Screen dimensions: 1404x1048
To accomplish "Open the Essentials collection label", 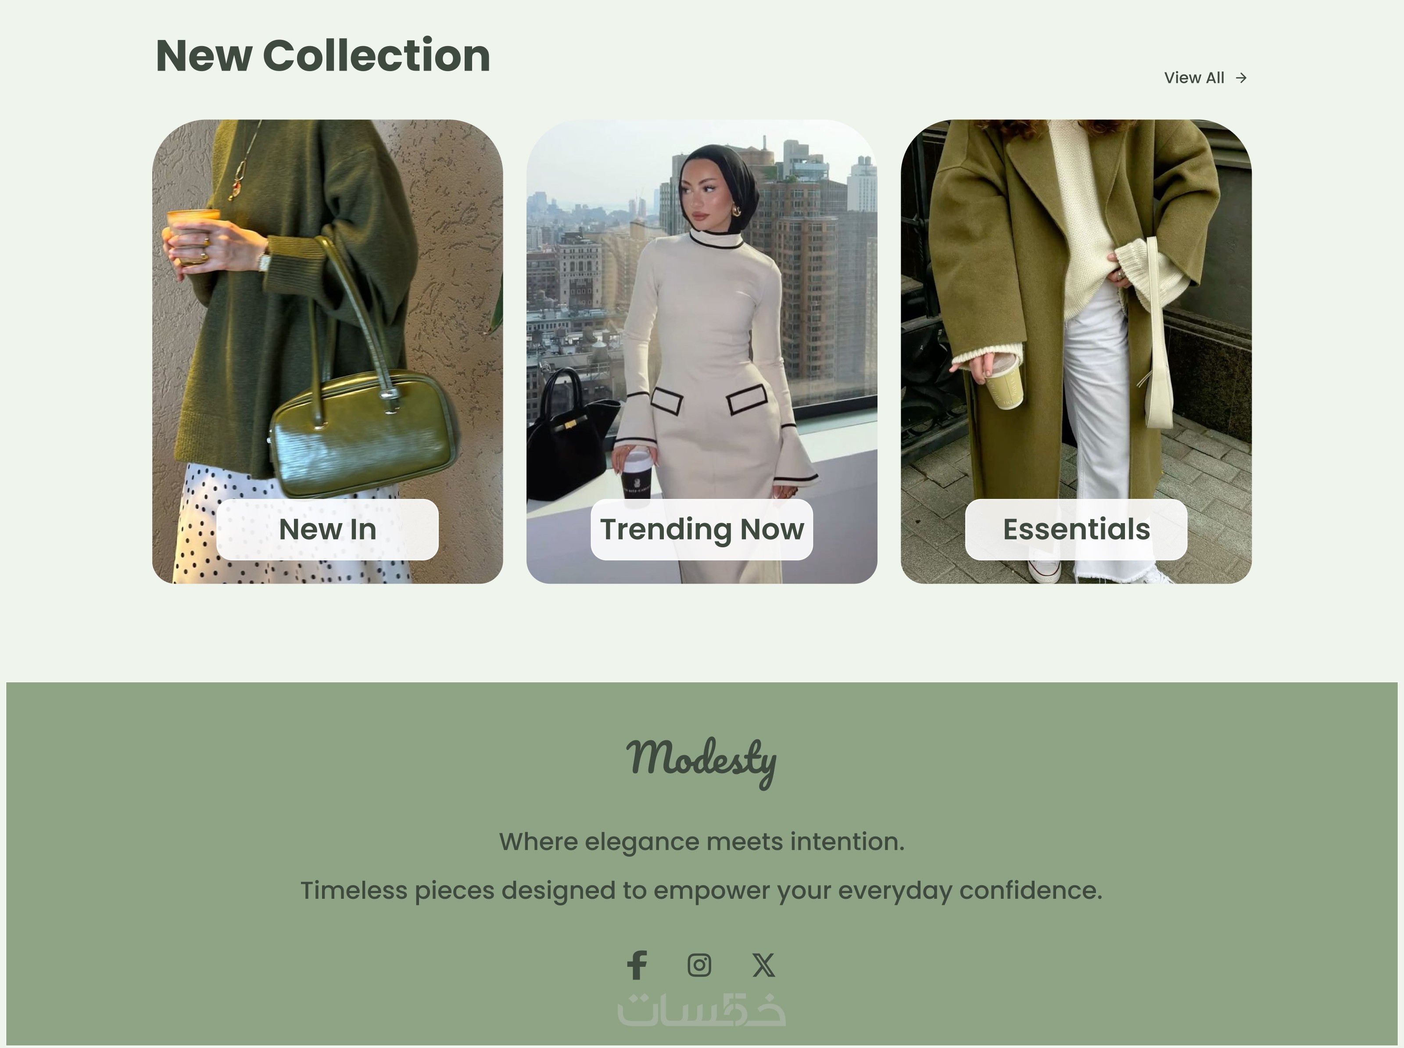I will click(1076, 529).
